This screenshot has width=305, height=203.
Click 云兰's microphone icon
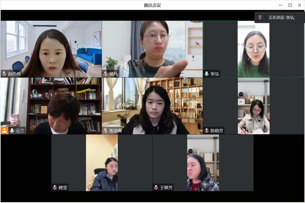[x=12, y=131]
